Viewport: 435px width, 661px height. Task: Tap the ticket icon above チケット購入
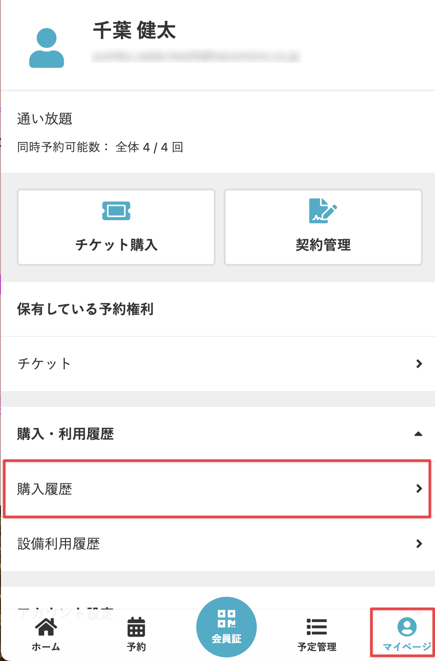pos(116,211)
